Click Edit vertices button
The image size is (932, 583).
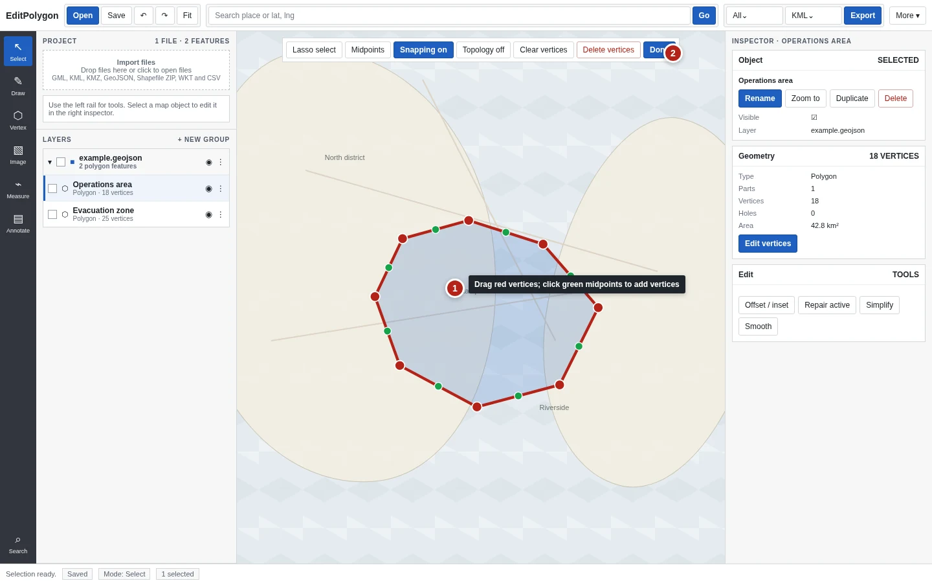[x=768, y=244]
